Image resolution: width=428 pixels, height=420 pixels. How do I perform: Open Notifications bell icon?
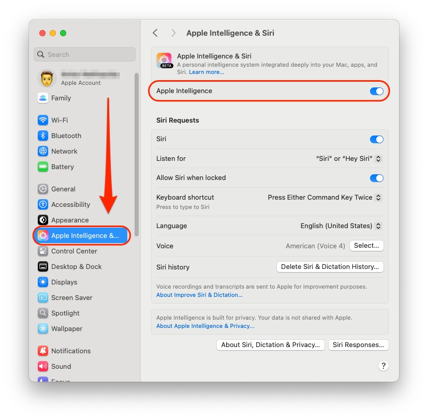tap(43, 351)
